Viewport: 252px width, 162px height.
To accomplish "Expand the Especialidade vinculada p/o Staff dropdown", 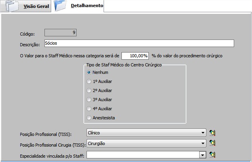I will [x=202, y=154].
